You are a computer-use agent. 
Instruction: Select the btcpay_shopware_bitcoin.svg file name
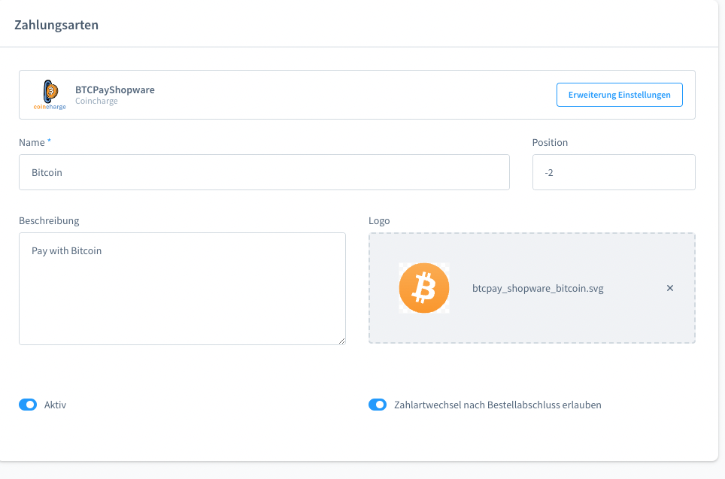pyautogui.click(x=538, y=289)
